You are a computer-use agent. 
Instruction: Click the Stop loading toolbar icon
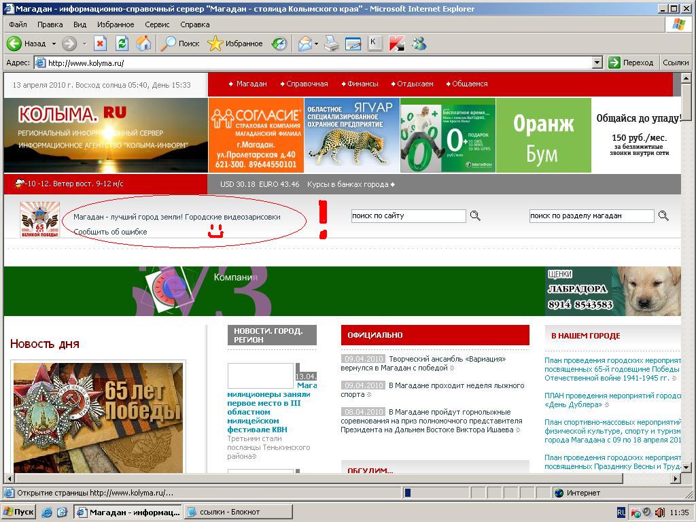(x=100, y=43)
